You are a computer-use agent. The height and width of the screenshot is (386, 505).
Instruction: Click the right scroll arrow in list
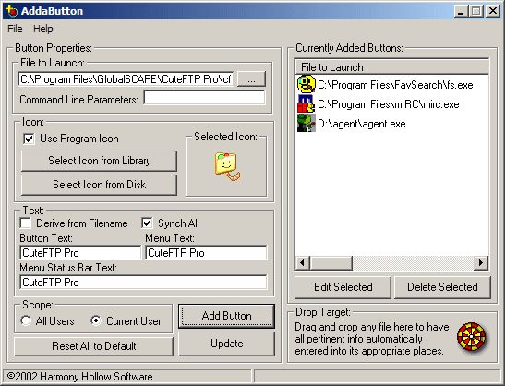[481, 263]
